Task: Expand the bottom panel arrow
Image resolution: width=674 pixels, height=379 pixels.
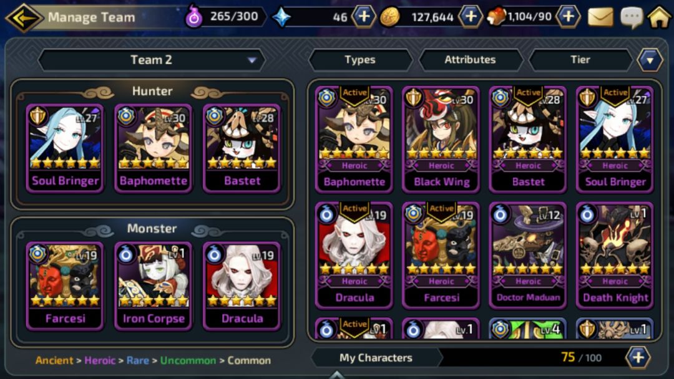Action: click(x=336, y=375)
